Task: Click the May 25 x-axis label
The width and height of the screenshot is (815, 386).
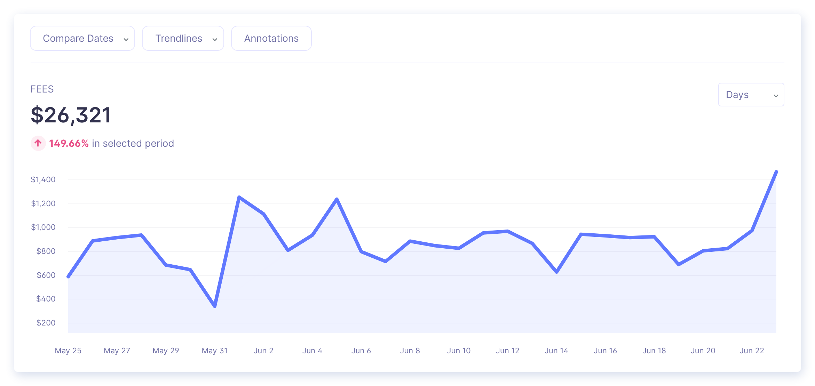Action: tap(68, 351)
